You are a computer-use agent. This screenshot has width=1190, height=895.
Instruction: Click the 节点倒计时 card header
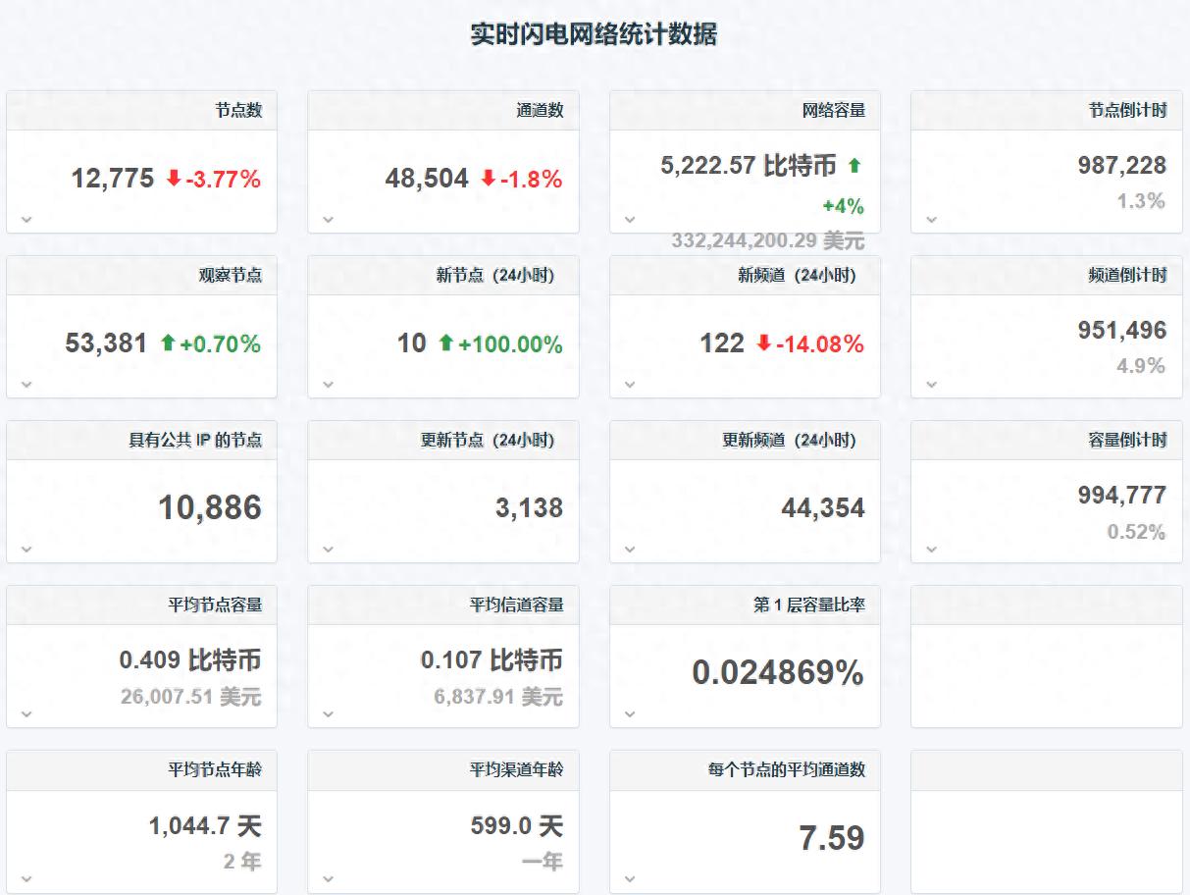[x=1047, y=111]
